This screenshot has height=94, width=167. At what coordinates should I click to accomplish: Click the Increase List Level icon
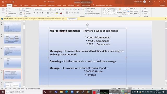[79, 9]
